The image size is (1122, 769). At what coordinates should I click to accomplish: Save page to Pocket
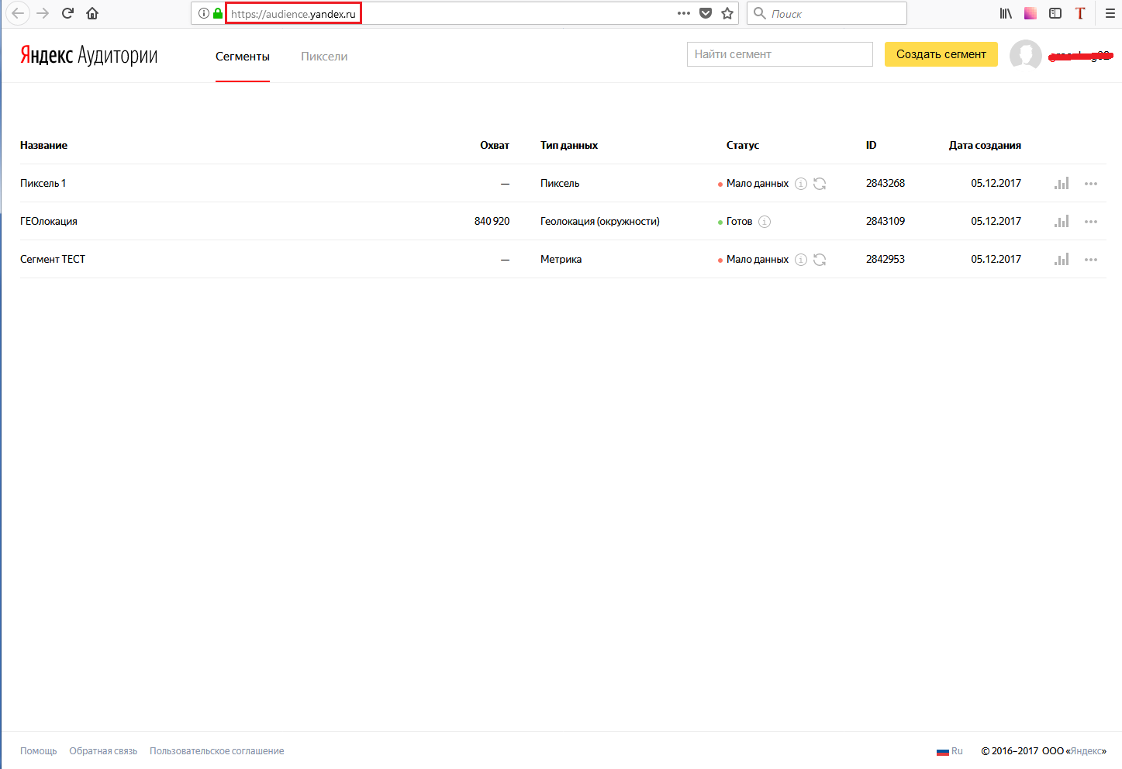tap(706, 13)
